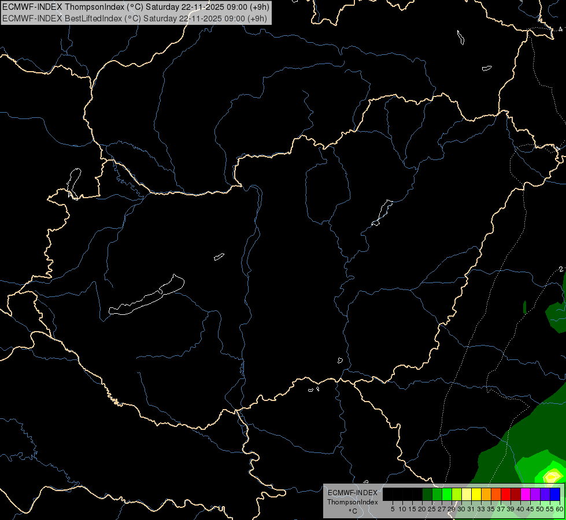Select the pure yellow 31–33 legend swatch
The height and width of the screenshot is (520, 566).
point(476,494)
